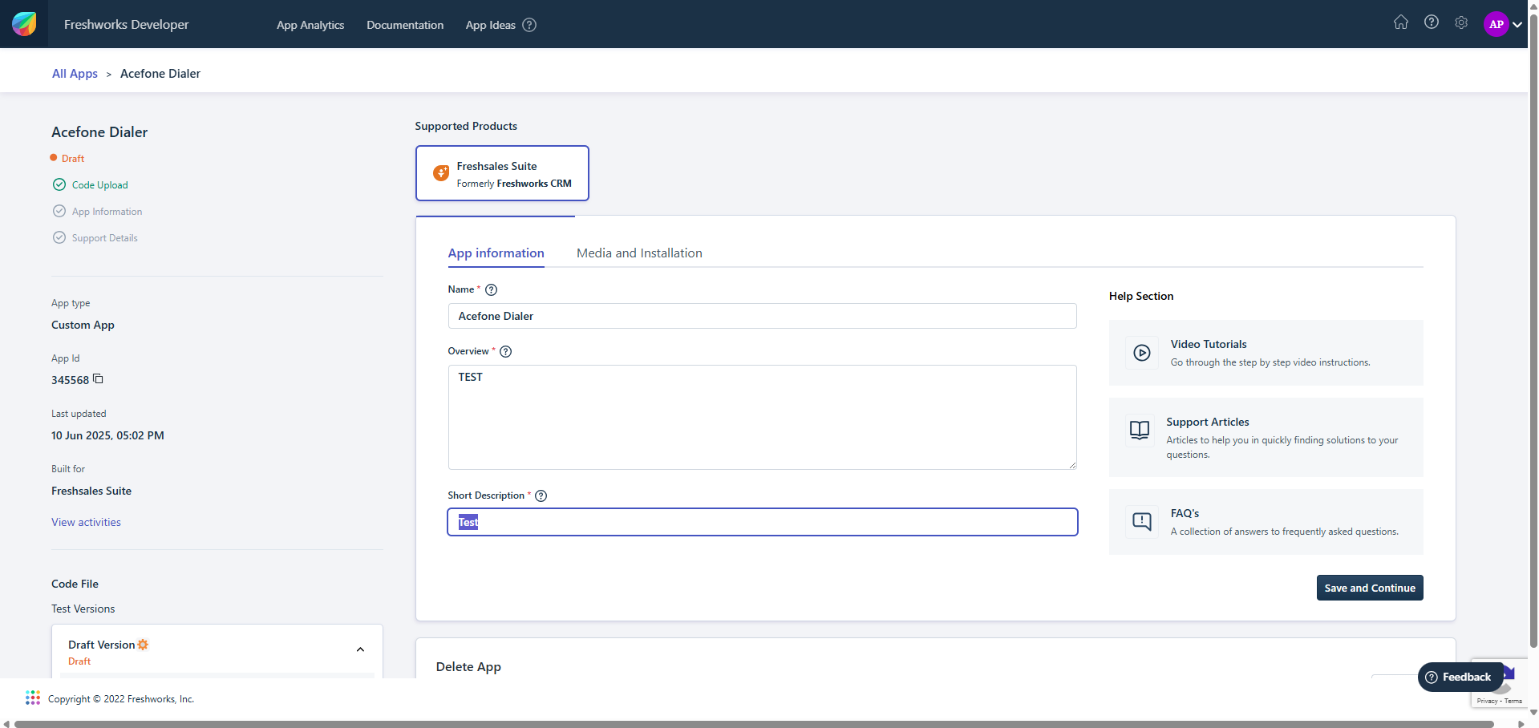Click the reCAPTCHA Terms link
Image resolution: width=1539 pixels, height=728 pixels.
point(1513,701)
